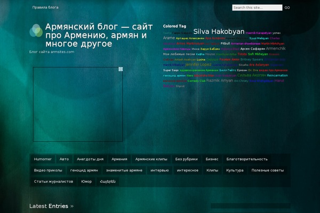Open the Авто category
Screen dimensions: 320x213
point(64,159)
